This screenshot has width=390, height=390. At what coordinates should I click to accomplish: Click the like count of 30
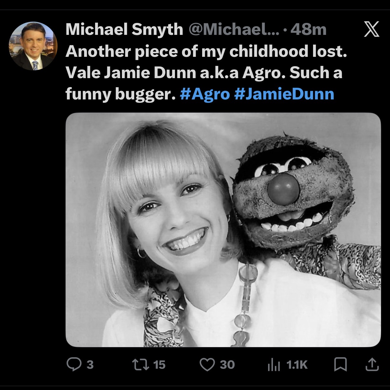click(227, 364)
